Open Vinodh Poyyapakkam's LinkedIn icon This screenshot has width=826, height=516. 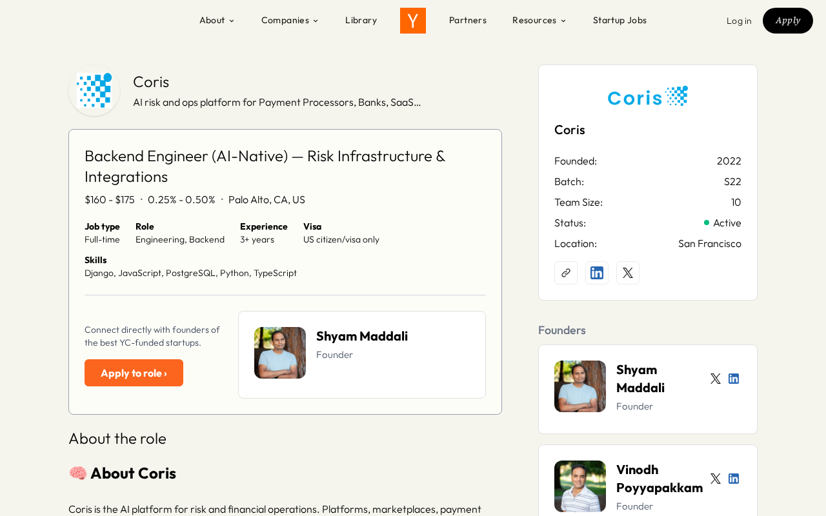(734, 479)
